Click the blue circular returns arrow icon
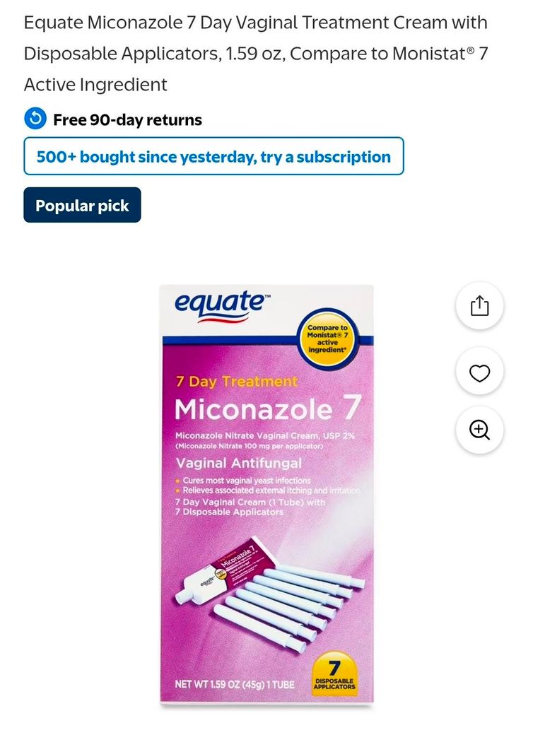Screen dimensions: 533x735 tap(35, 119)
